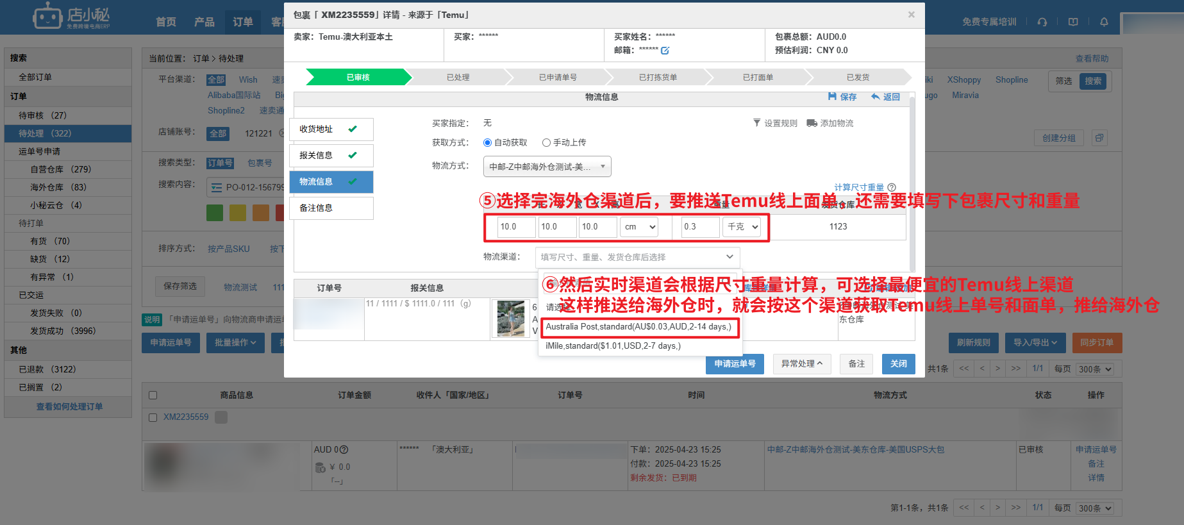This screenshot has height=525, width=1184.
Task: Open 发货成功 (3996) in sidebar
Action: (x=68, y=331)
